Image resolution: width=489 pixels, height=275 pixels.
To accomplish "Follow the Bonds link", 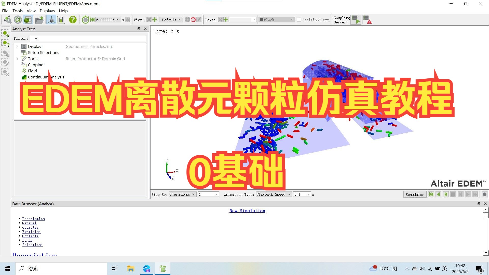I will click(x=27, y=240).
